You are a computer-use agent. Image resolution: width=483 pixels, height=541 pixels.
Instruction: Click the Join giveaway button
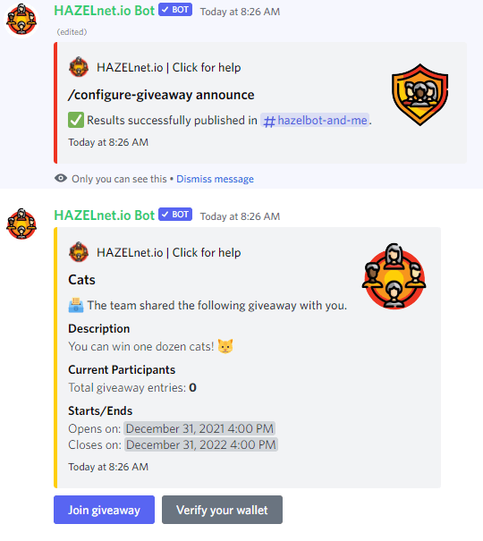104,510
